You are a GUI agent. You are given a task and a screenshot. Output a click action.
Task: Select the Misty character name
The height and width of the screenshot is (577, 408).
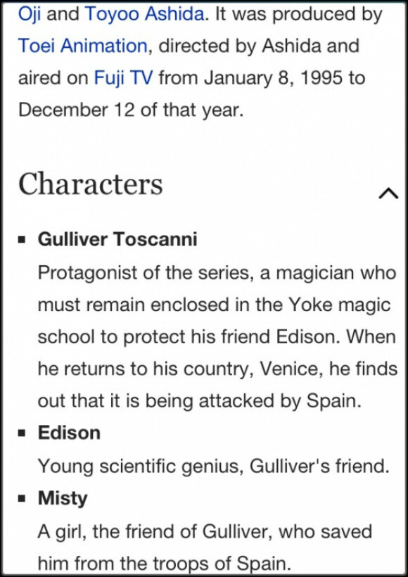(x=63, y=499)
